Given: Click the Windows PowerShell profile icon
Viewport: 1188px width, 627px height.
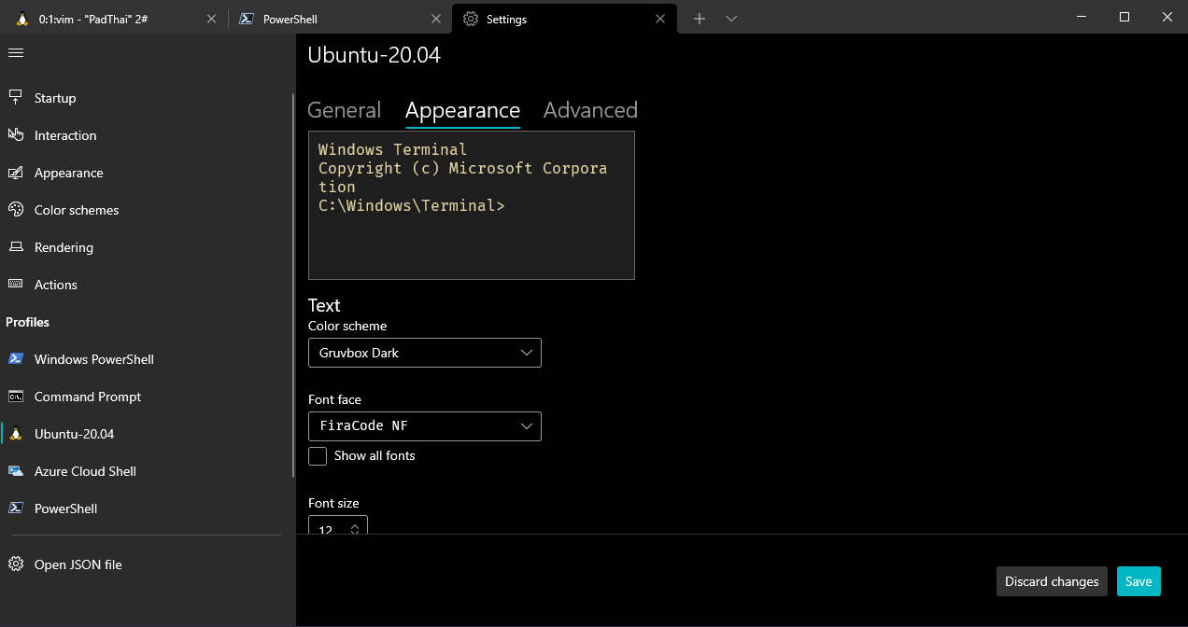Looking at the screenshot, I should (16, 359).
